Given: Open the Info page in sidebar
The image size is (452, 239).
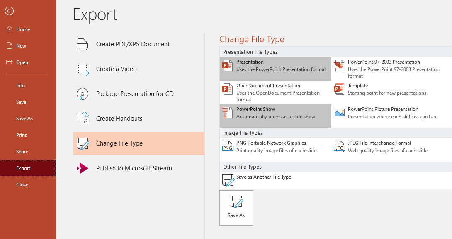Looking at the screenshot, I should (21, 86).
